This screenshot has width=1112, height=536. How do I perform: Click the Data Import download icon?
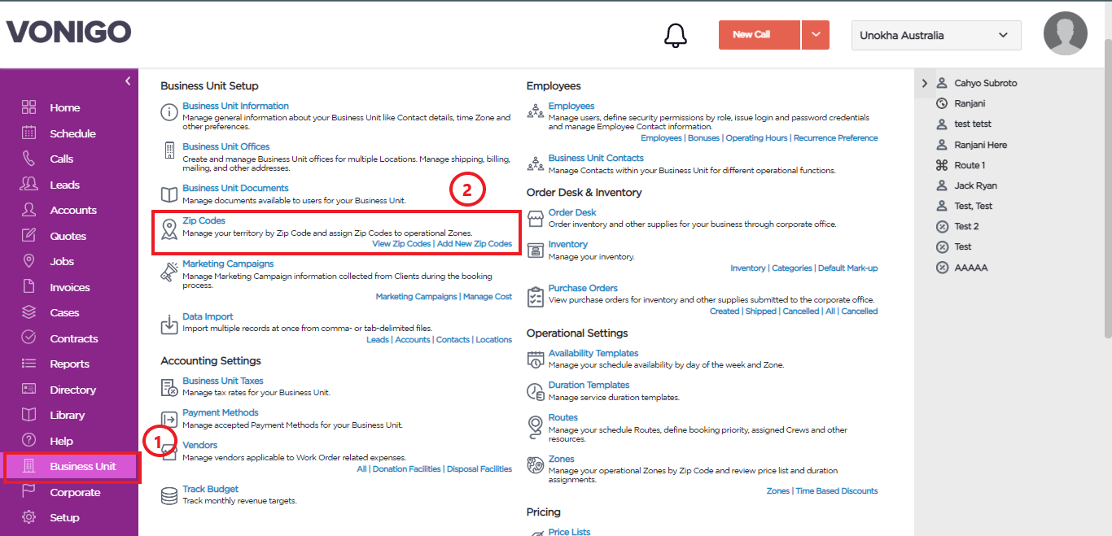[169, 325]
